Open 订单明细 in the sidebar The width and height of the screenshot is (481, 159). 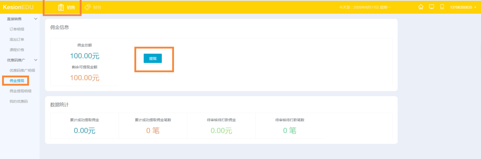[17, 29]
